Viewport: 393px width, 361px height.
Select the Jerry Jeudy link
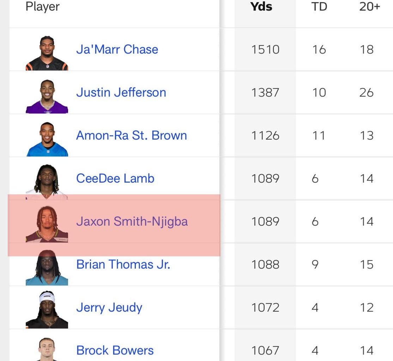tap(109, 307)
